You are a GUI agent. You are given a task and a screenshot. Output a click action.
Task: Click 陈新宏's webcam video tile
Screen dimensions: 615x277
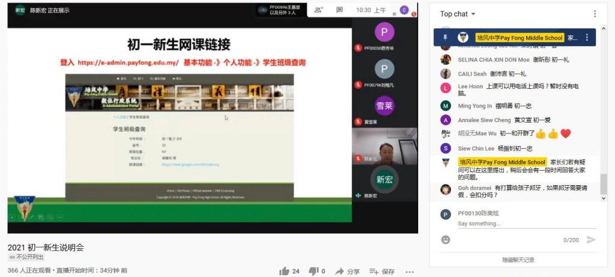tap(385, 146)
